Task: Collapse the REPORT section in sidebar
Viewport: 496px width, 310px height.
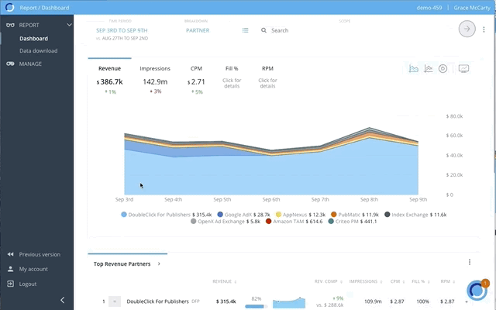Action: tap(69, 25)
